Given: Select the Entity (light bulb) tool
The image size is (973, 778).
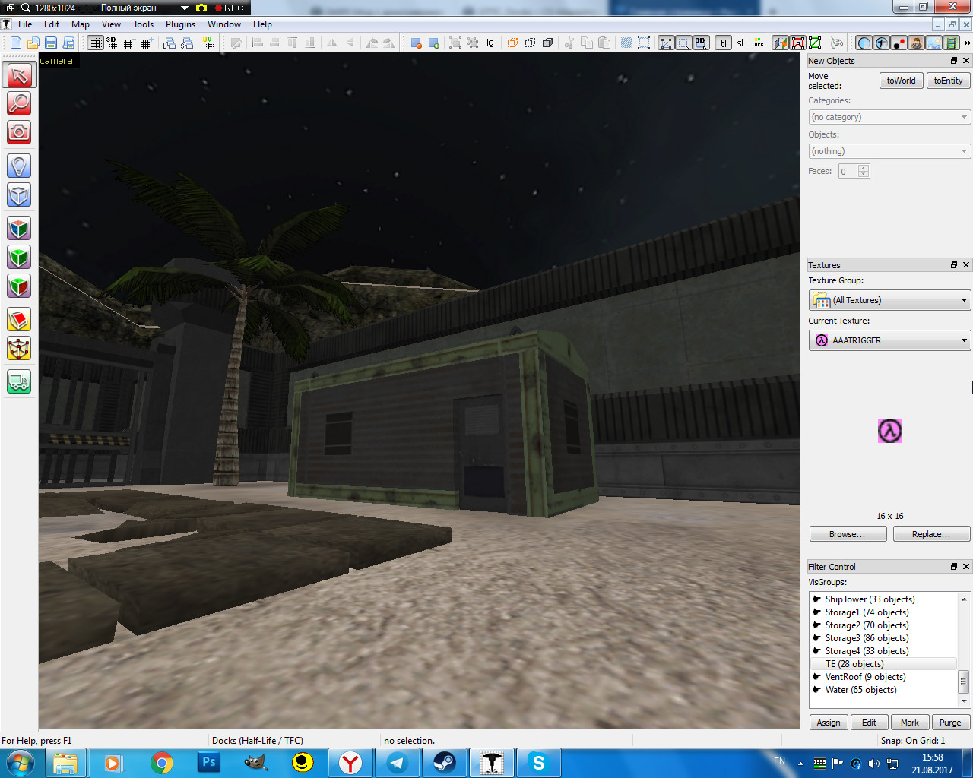Looking at the screenshot, I should pyautogui.click(x=19, y=166).
